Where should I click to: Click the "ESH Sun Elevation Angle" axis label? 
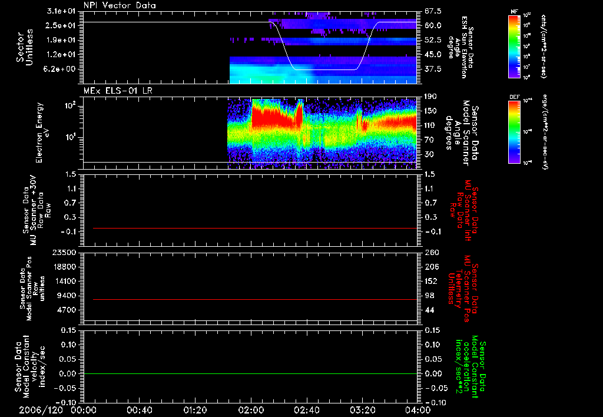tap(460, 47)
